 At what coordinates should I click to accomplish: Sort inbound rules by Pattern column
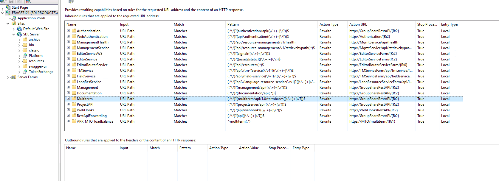pos(272,24)
